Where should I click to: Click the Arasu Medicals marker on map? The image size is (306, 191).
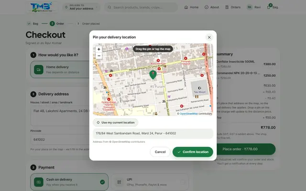158,62
